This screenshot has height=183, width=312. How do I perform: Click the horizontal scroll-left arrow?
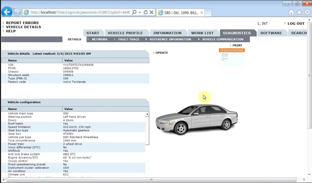point(3,180)
